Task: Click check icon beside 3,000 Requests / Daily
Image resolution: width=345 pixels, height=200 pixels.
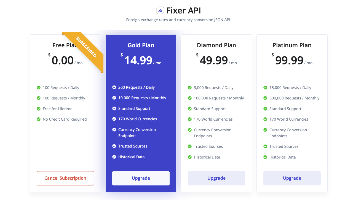Action: tap(190, 88)
